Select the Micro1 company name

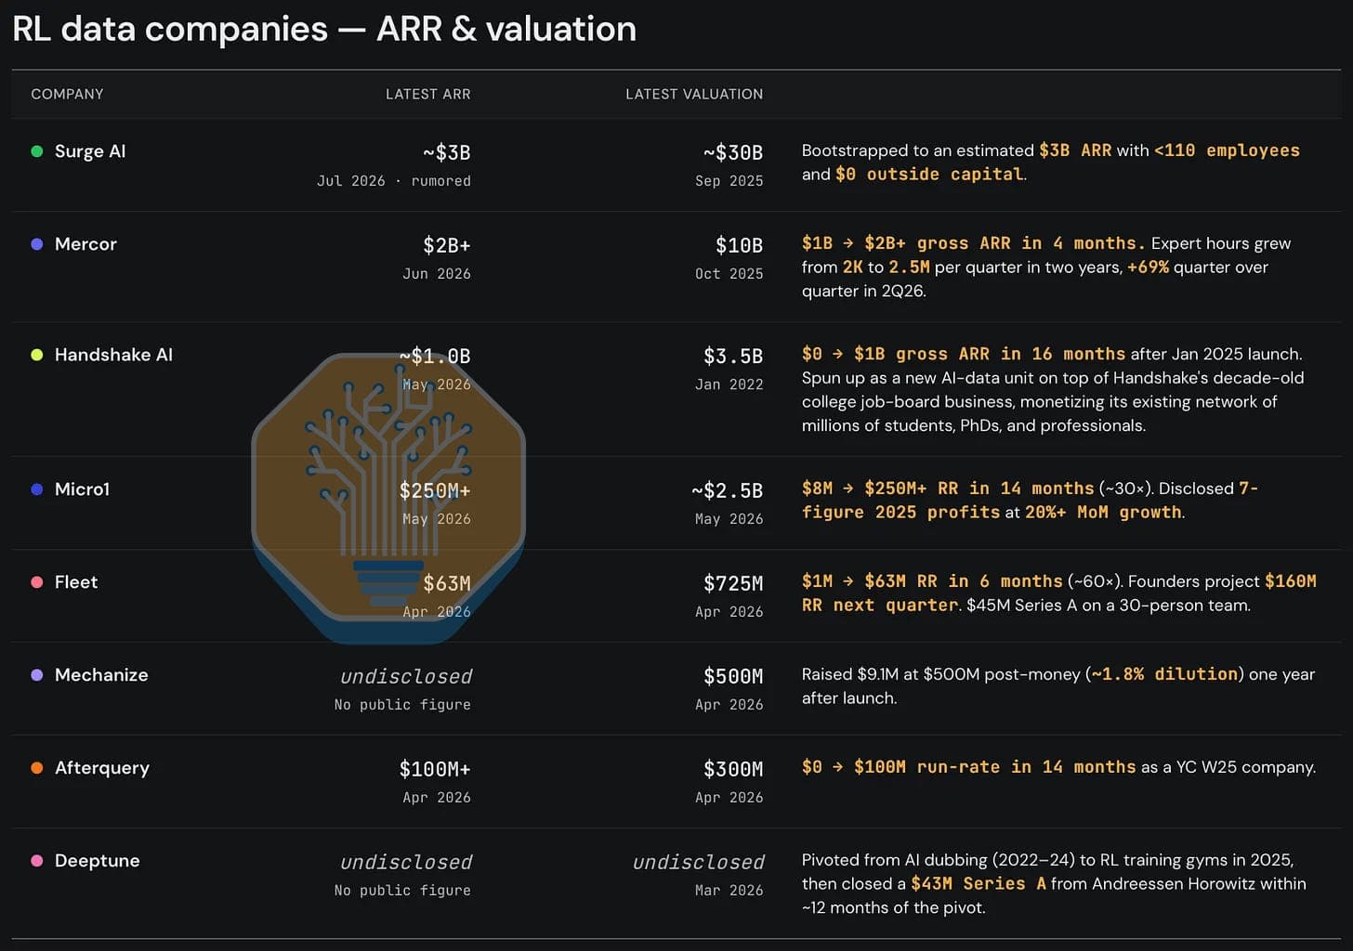pyautogui.click(x=82, y=489)
